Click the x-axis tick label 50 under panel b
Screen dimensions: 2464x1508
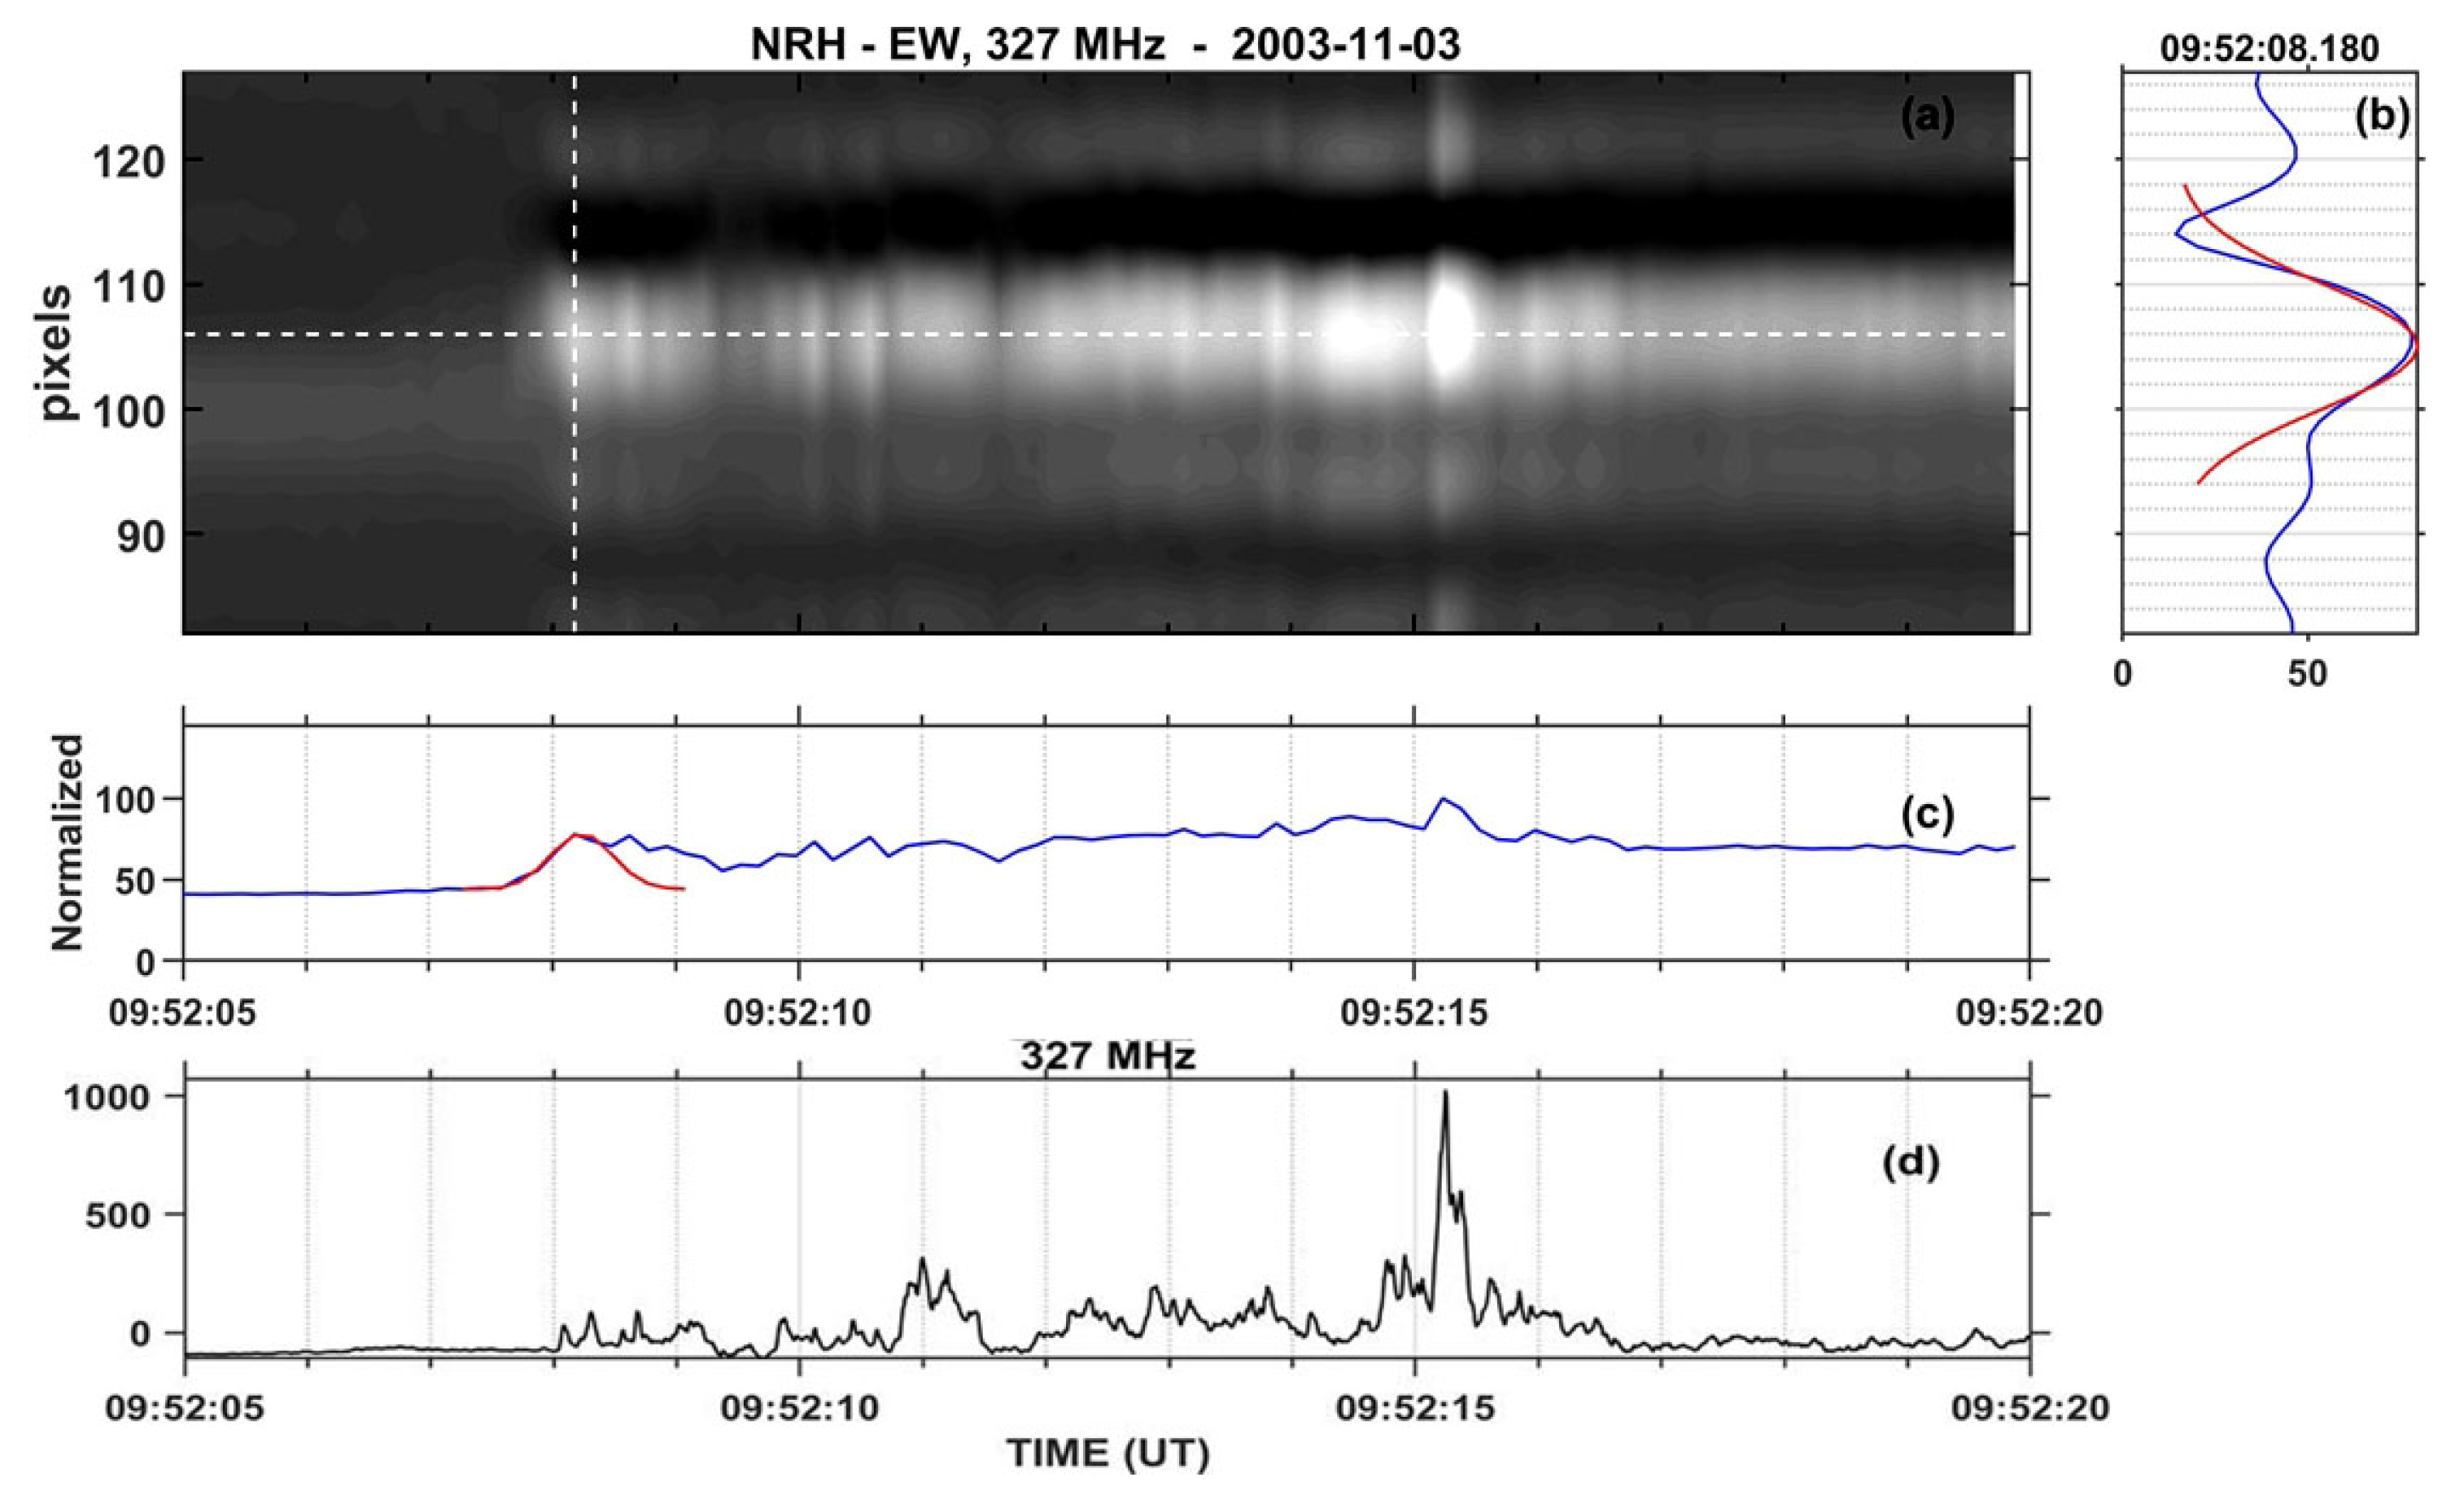tap(2307, 675)
